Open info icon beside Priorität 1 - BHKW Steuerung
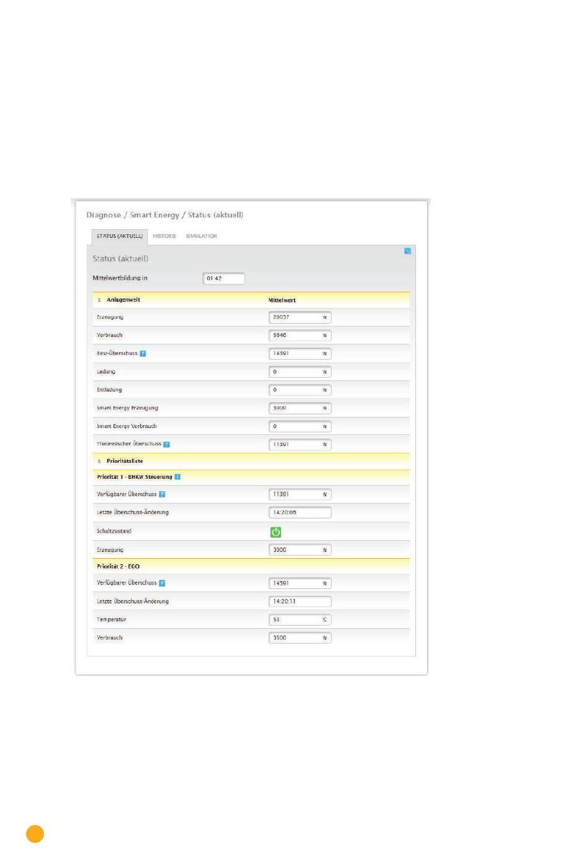The height and width of the screenshot is (848, 588). pos(178,477)
